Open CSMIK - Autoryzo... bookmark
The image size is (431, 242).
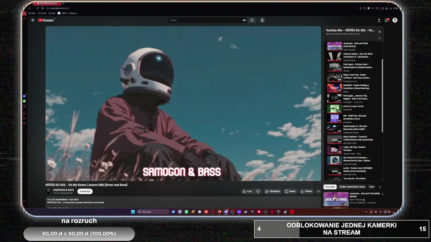click(x=68, y=13)
